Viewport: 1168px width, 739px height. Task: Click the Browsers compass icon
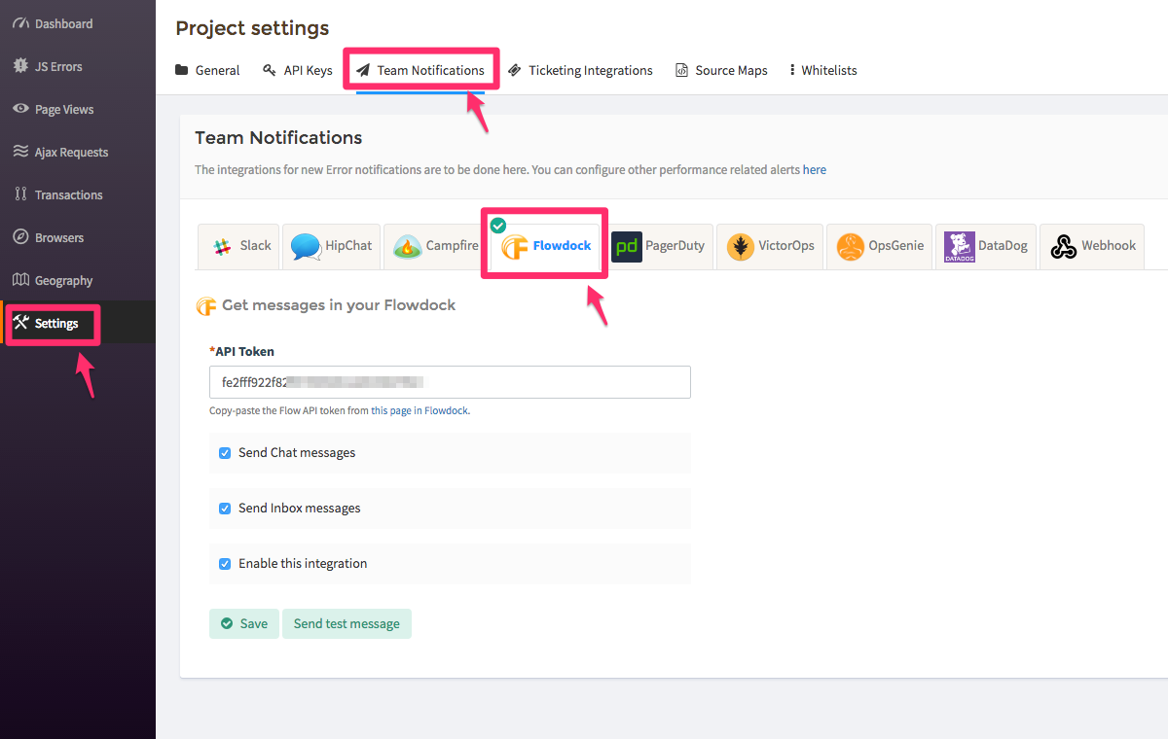click(x=20, y=237)
